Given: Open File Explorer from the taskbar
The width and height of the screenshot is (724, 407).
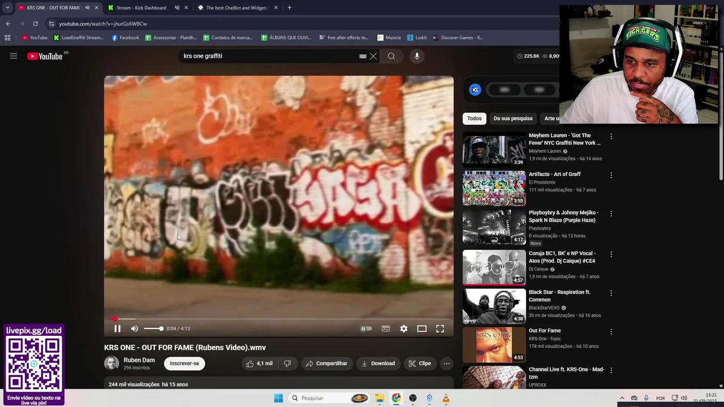Looking at the screenshot, I should click(x=380, y=399).
